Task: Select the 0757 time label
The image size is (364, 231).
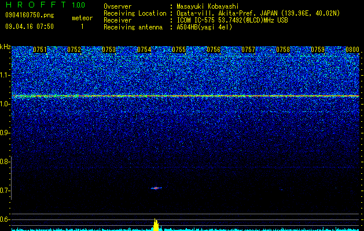Action: coord(248,50)
